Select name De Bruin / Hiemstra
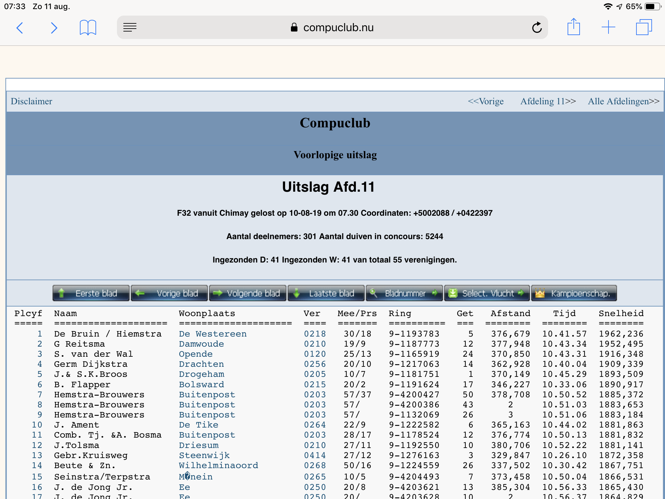Screen dimensions: 665x499 (x=108, y=334)
